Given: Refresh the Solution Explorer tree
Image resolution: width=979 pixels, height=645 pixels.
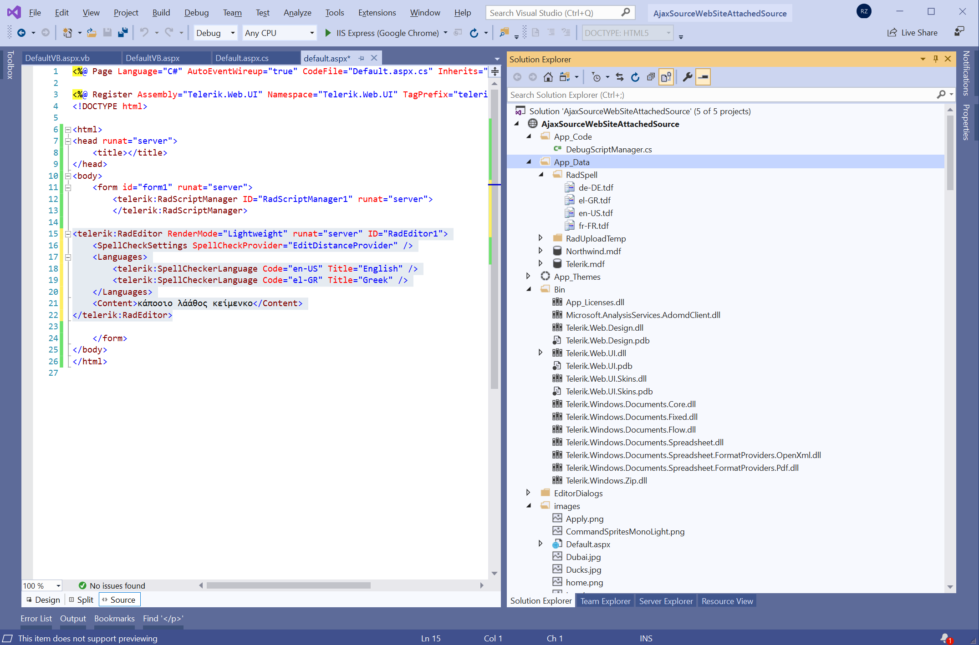Looking at the screenshot, I should [x=635, y=77].
